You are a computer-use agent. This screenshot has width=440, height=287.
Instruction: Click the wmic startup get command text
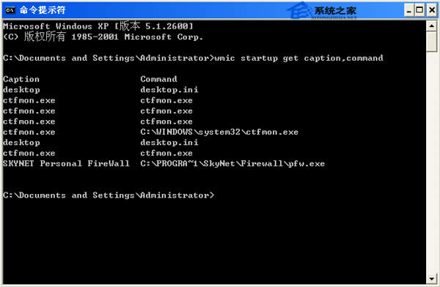pos(298,58)
